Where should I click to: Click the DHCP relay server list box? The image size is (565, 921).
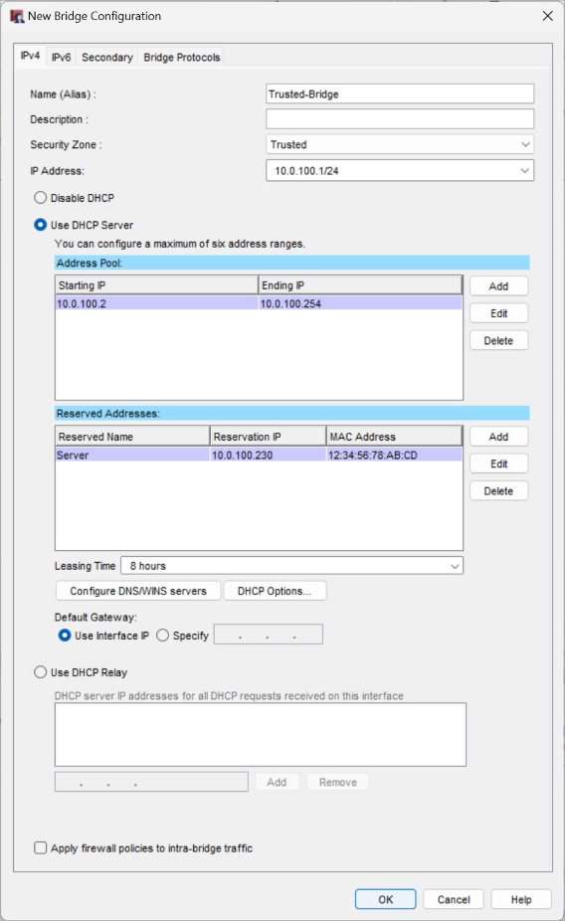pos(261,734)
